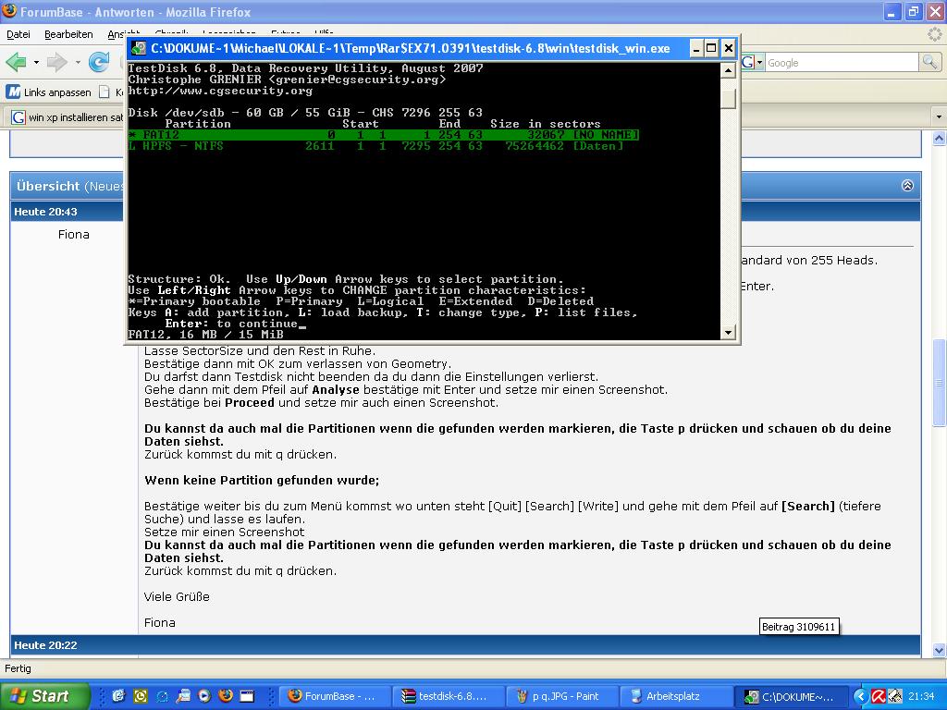Click the Heute 20:22 post header
947x710 pixels.
(x=46, y=644)
